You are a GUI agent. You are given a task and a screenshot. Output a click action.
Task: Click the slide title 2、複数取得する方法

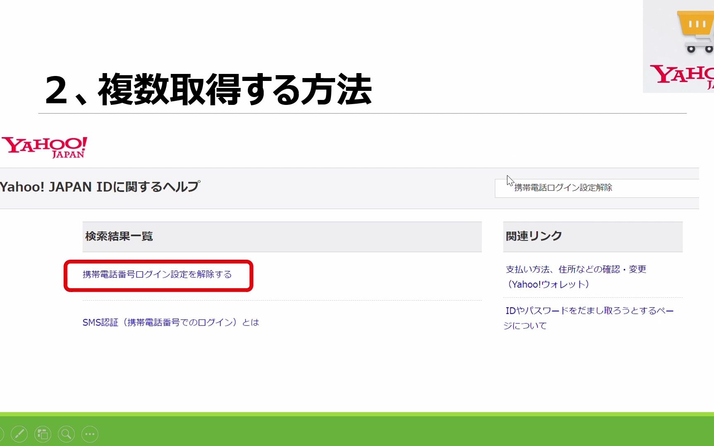pos(209,89)
